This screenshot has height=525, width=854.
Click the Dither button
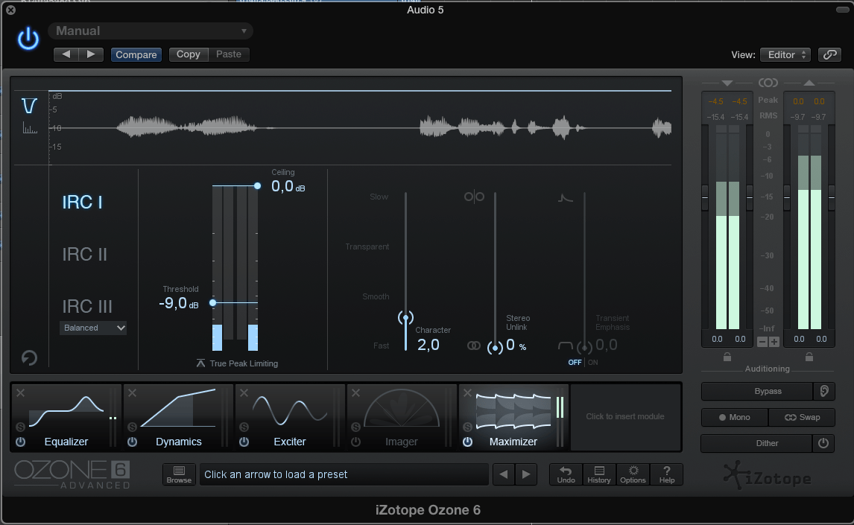click(x=756, y=443)
